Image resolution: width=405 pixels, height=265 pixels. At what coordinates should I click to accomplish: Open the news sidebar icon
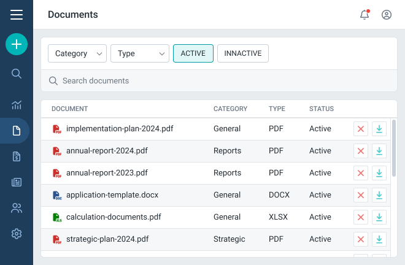[17, 182]
